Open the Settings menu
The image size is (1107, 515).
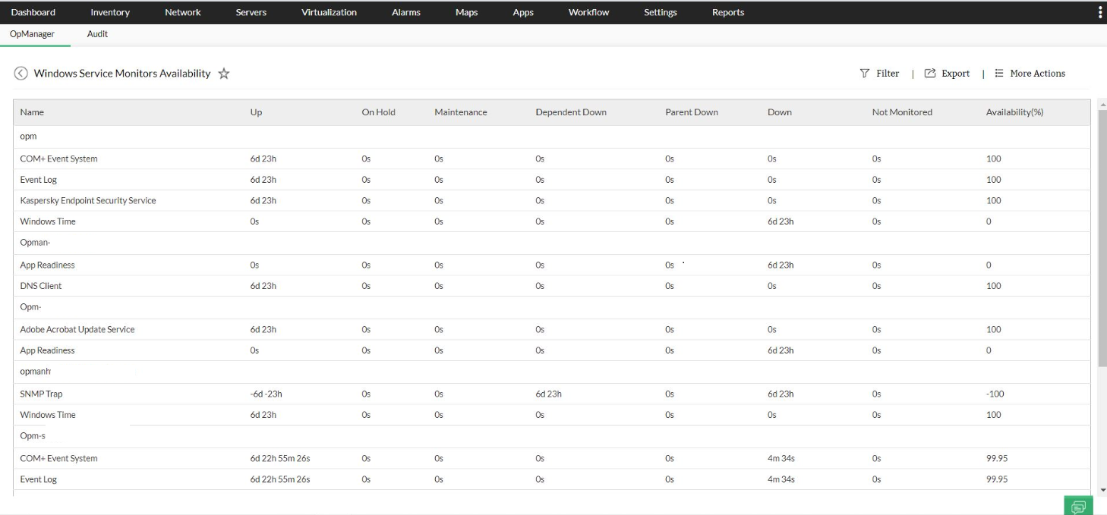click(660, 12)
